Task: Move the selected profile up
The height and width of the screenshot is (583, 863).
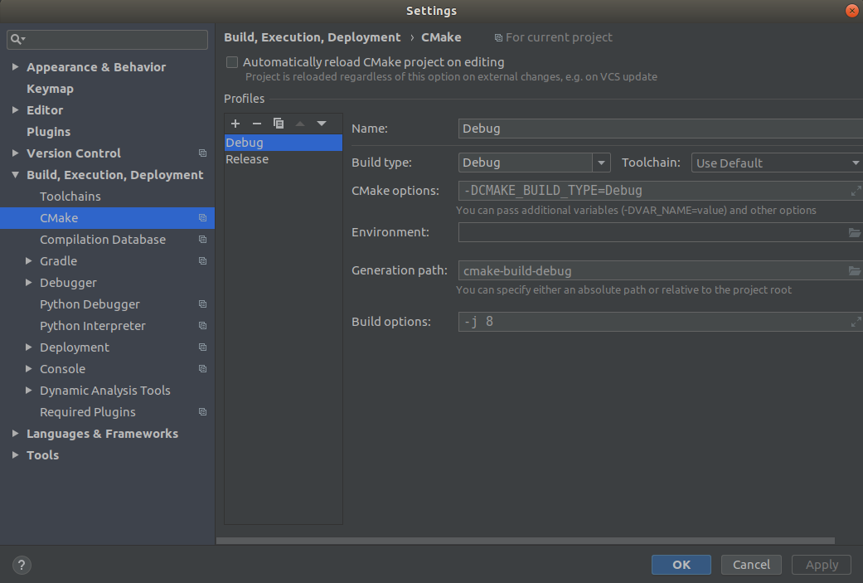Action: 300,124
